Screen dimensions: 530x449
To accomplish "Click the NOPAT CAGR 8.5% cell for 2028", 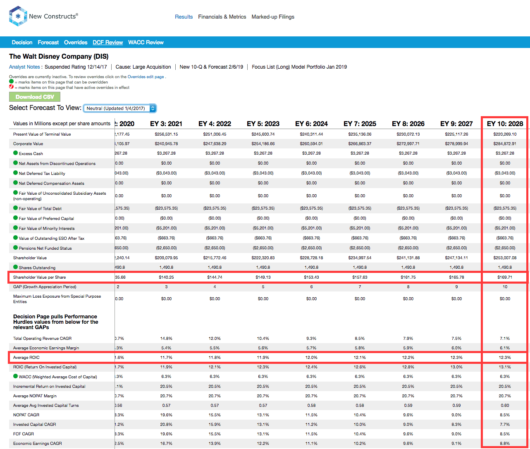I will pos(505,415).
